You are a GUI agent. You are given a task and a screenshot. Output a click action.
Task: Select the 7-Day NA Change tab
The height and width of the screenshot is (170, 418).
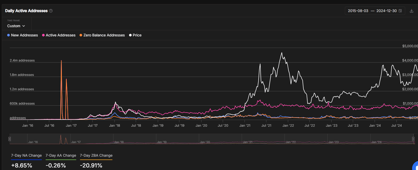tap(26, 155)
